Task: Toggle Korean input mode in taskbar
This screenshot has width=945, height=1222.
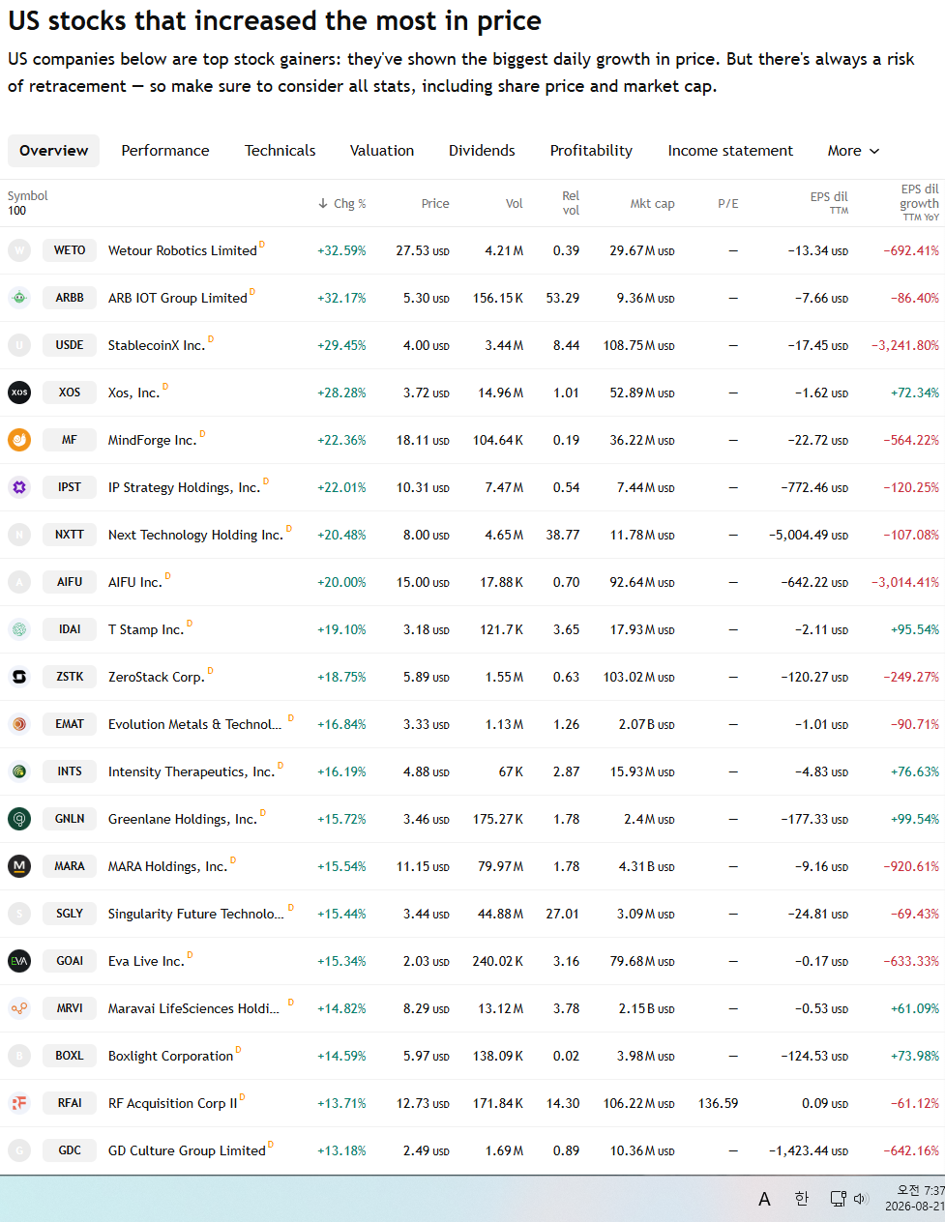Action: click(801, 1199)
